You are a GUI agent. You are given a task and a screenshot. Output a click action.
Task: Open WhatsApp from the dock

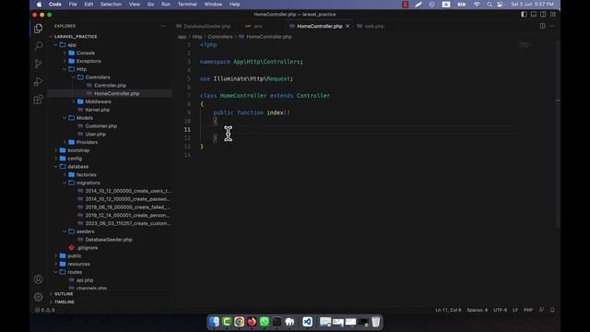coord(265,322)
